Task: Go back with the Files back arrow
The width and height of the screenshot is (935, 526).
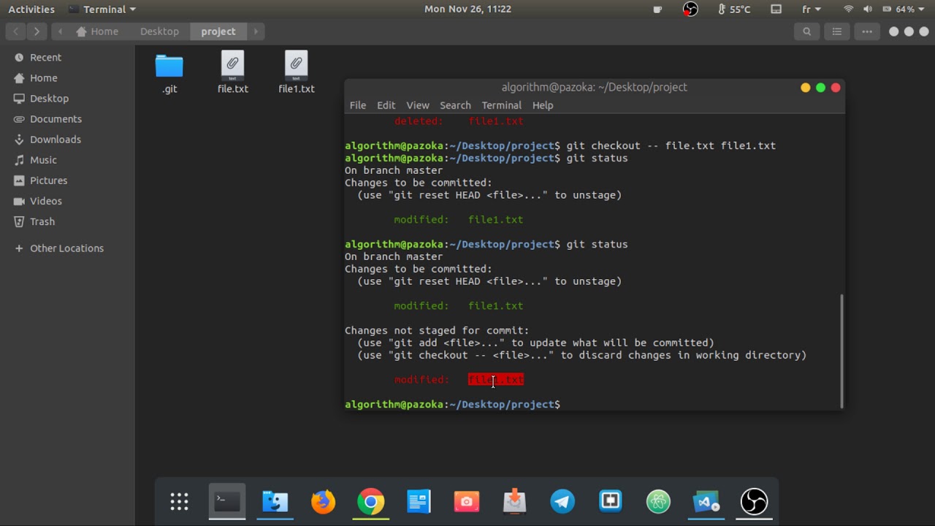Action: [x=16, y=31]
